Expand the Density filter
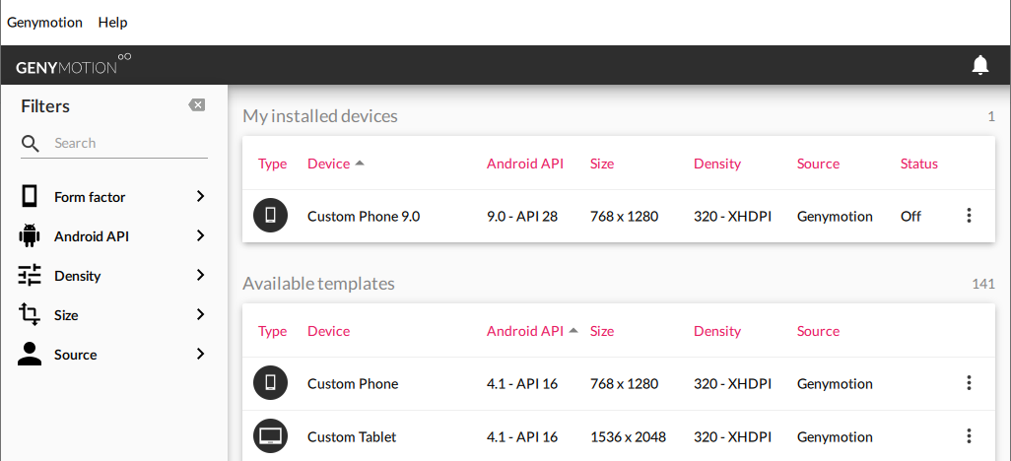The height and width of the screenshot is (461, 1011). (200, 275)
